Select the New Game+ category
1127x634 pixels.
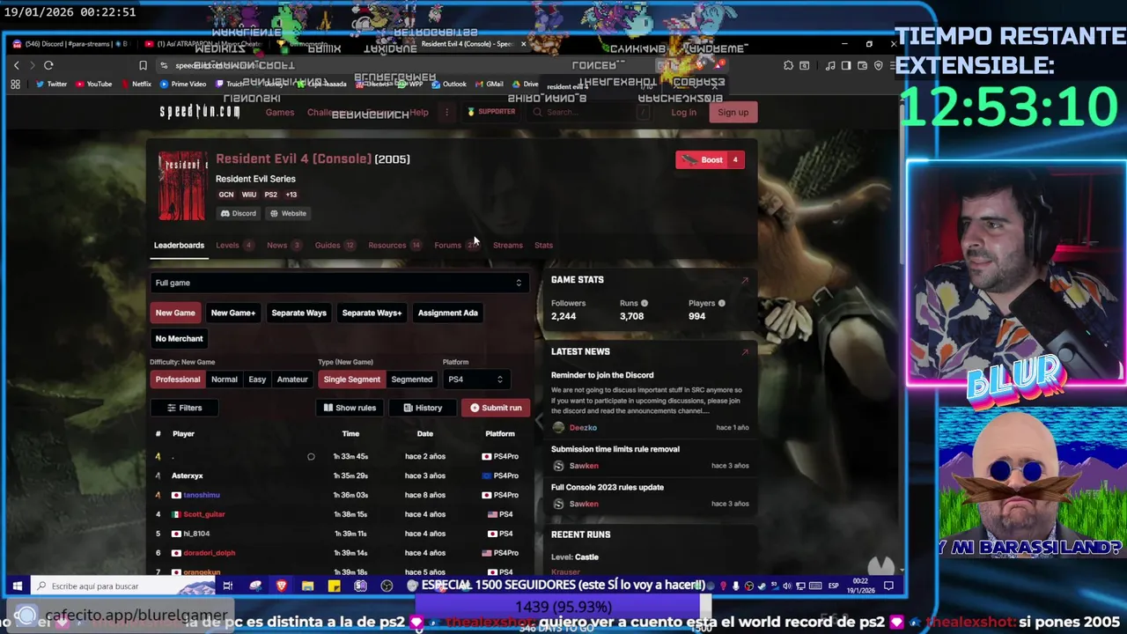[232, 313]
